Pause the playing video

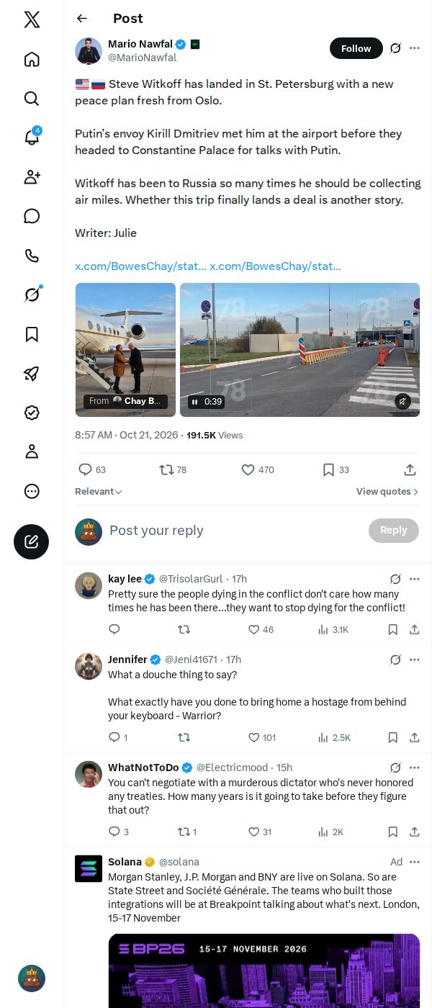tap(194, 402)
